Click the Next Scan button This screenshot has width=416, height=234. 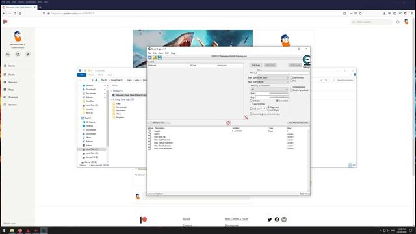click(x=270, y=65)
